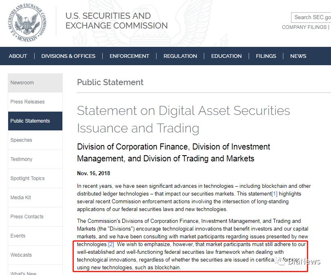This screenshot has height=275, width=331.
Task: Select Newsroom in the sidebar
Action: pos(22,83)
